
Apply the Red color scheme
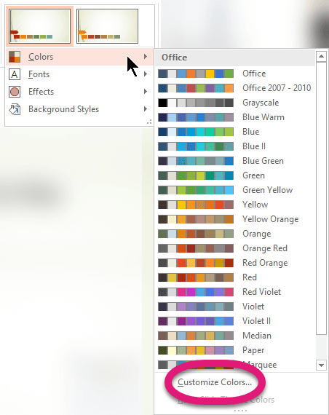pyautogui.click(x=235, y=277)
